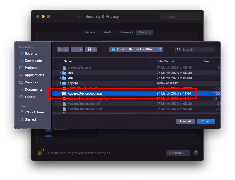
Task: Expand the x86 folder
Action: coord(60,78)
